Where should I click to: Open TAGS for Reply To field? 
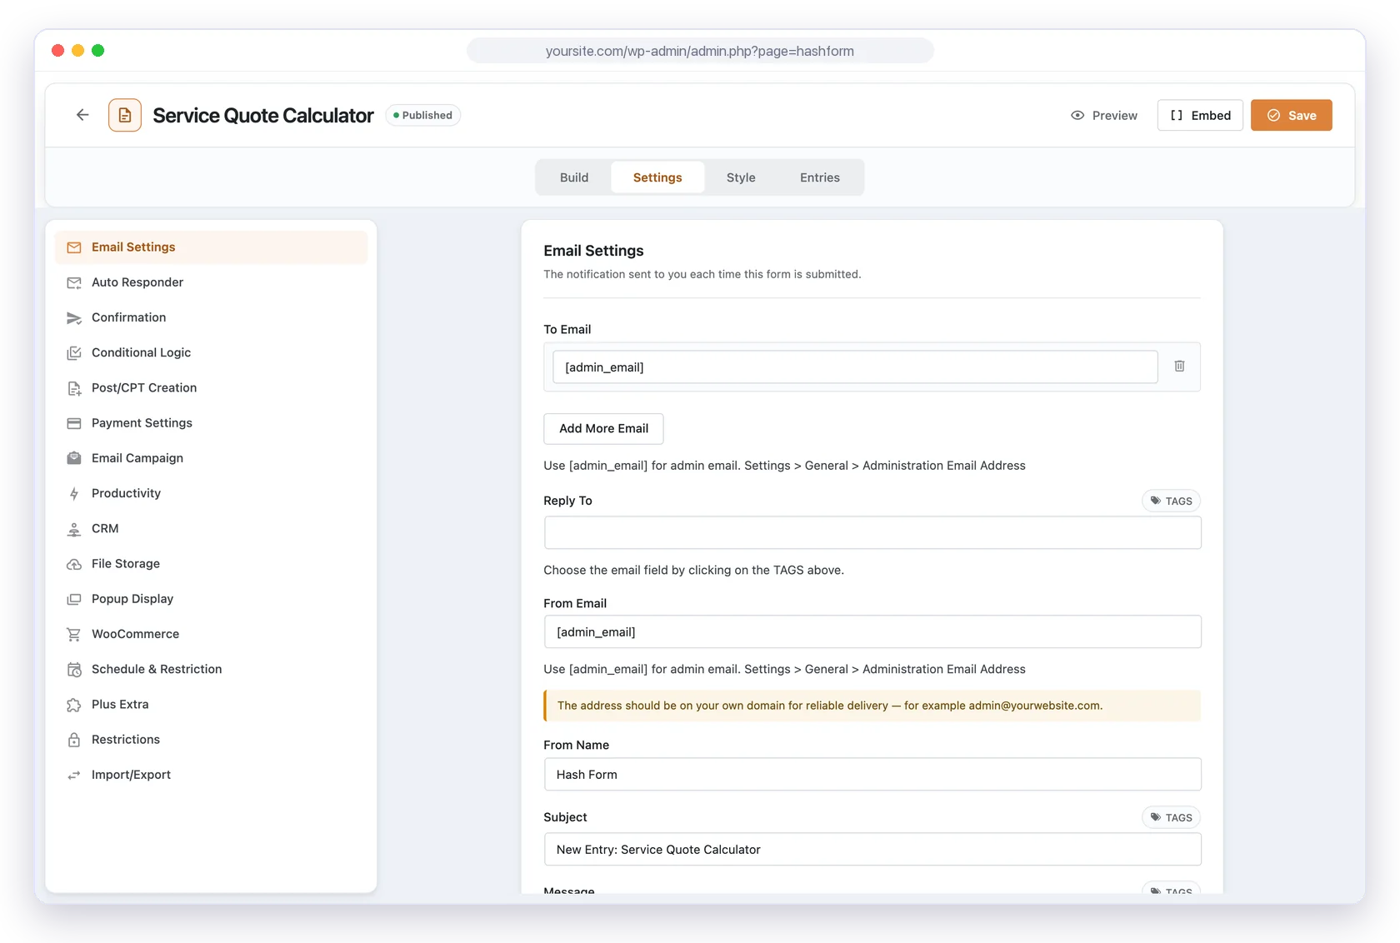(1171, 501)
